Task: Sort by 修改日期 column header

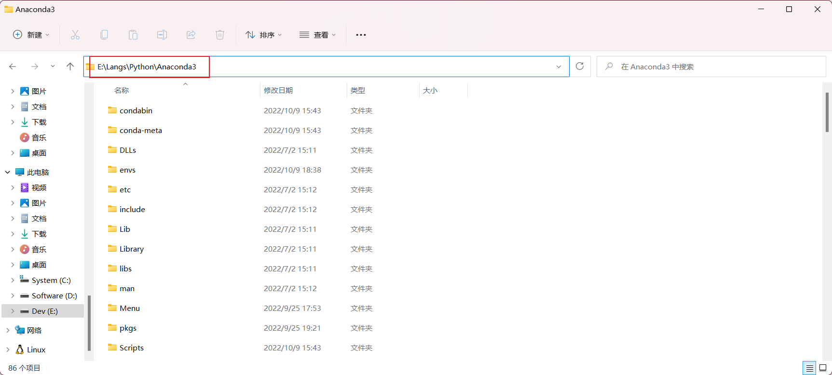Action: (x=278, y=90)
